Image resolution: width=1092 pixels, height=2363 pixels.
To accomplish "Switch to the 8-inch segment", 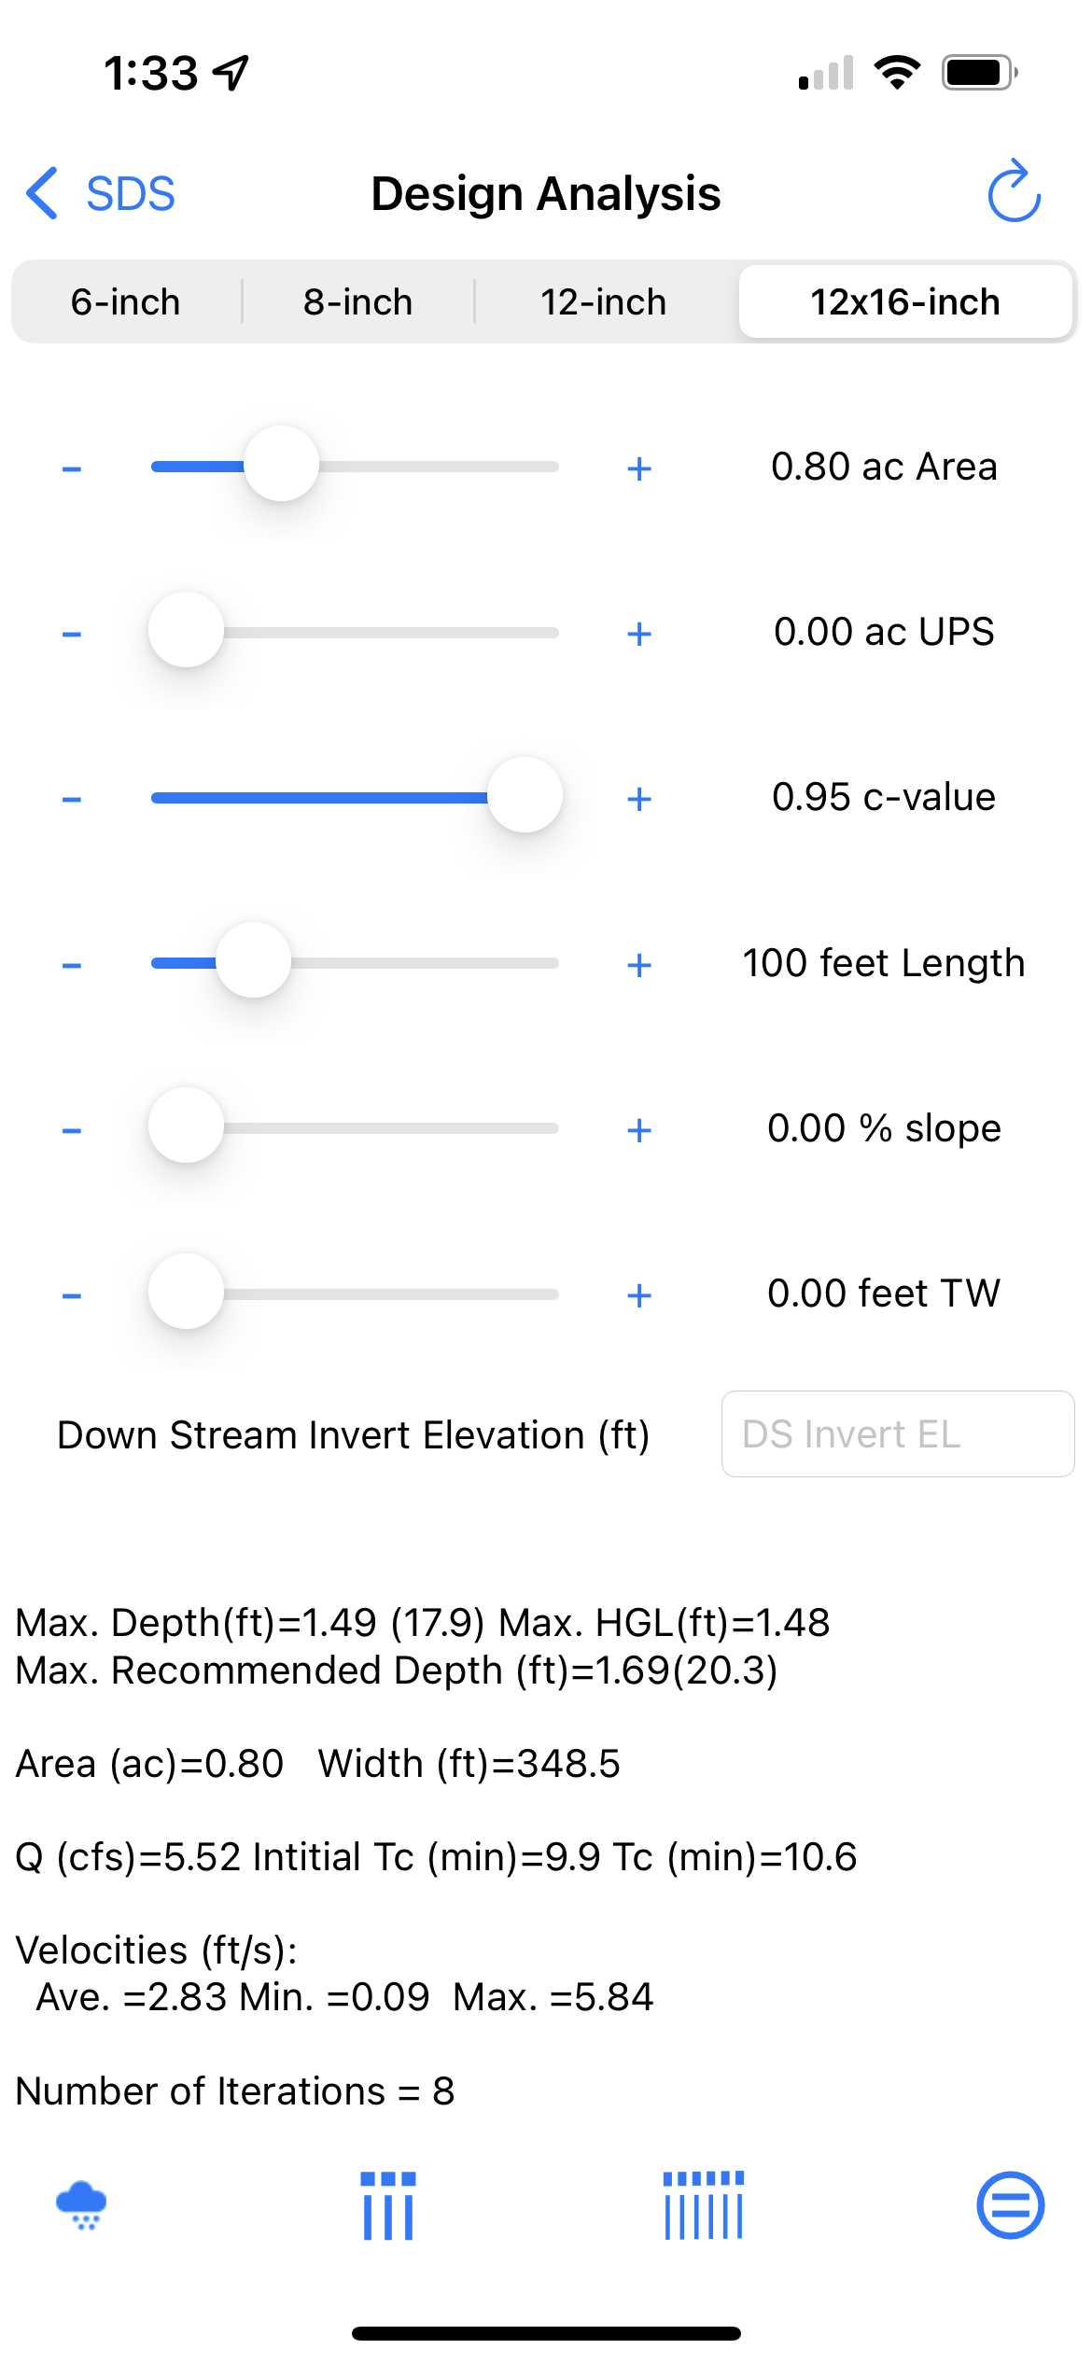I will click(x=358, y=302).
